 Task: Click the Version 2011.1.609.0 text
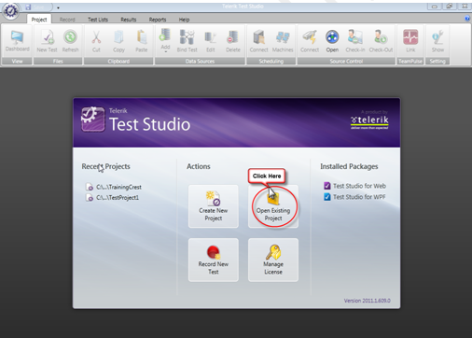pyautogui.click(x=367, y=301)
